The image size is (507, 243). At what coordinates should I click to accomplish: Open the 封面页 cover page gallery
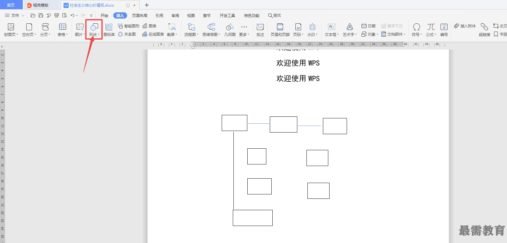(x=11, y=30)
